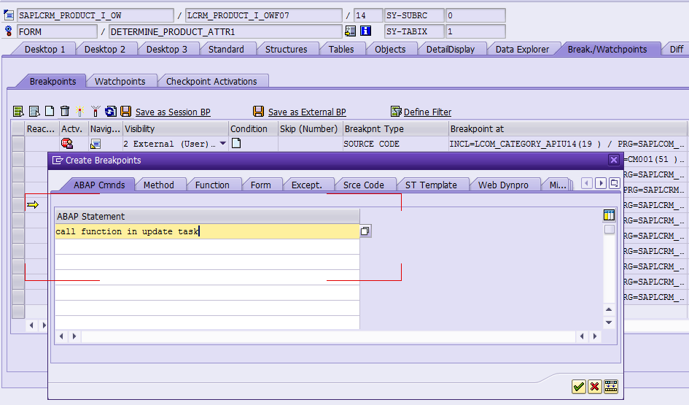
Task: Click the Visibility column header
Action: (x=175, y=129)
